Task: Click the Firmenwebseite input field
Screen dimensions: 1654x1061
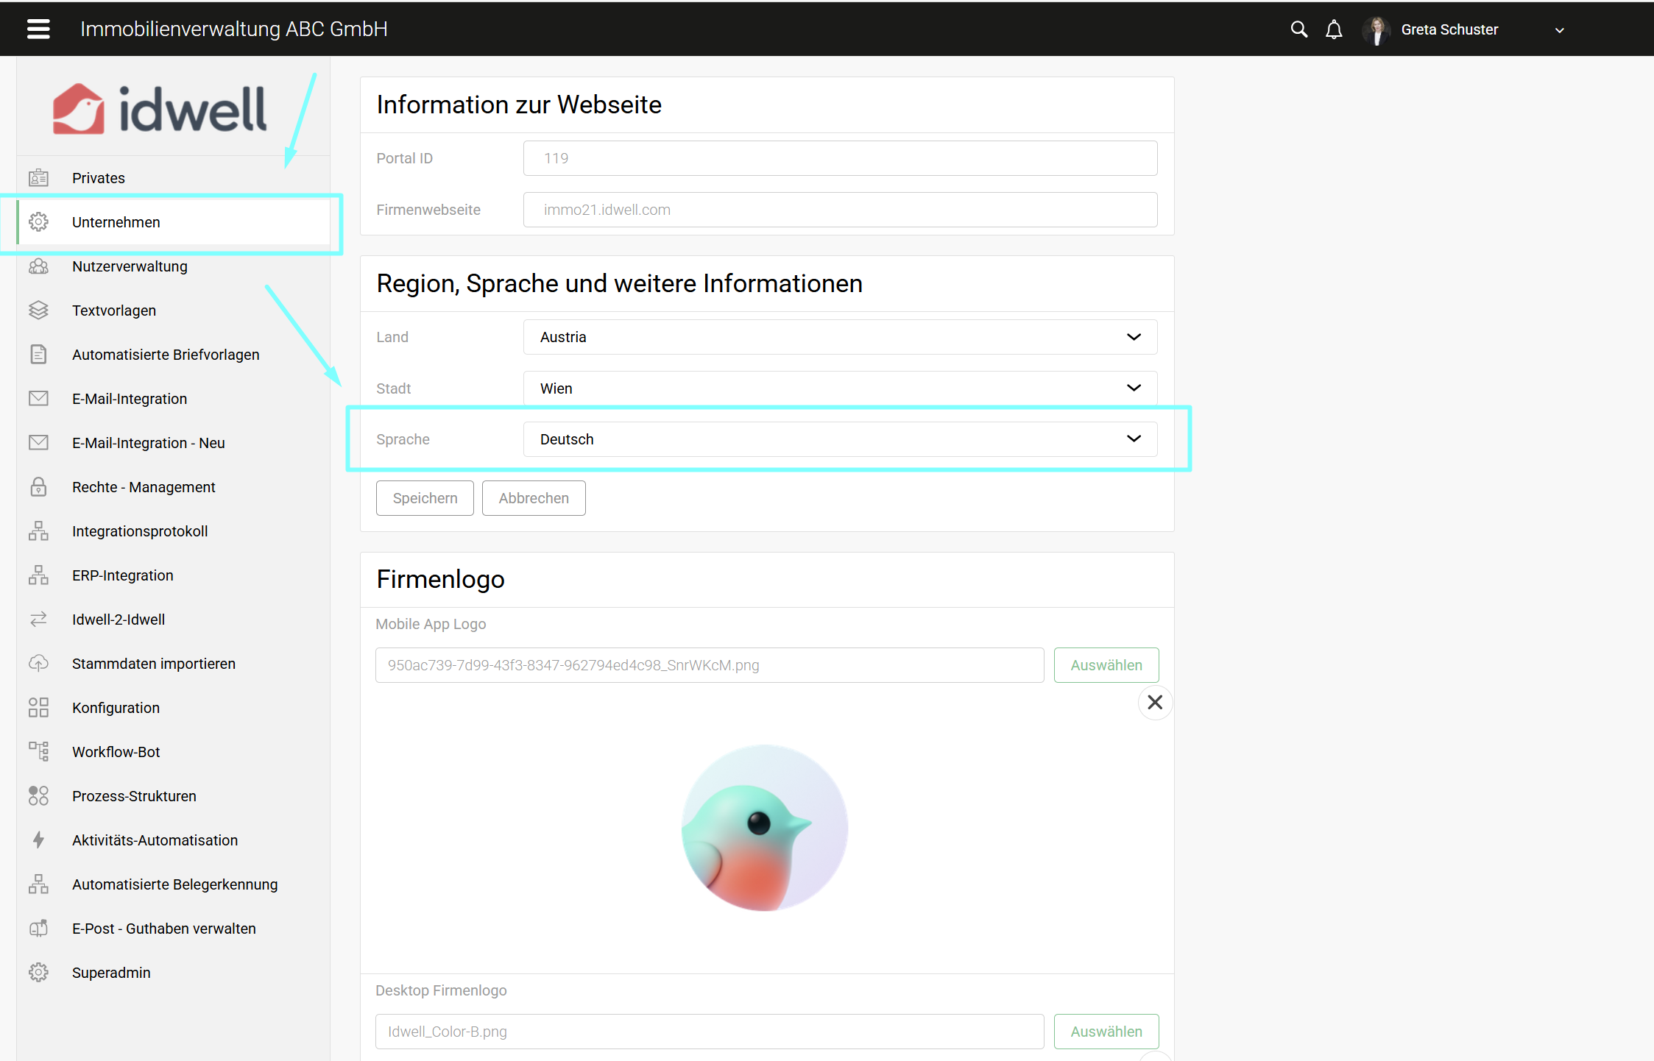Action: tap(839, 210)
